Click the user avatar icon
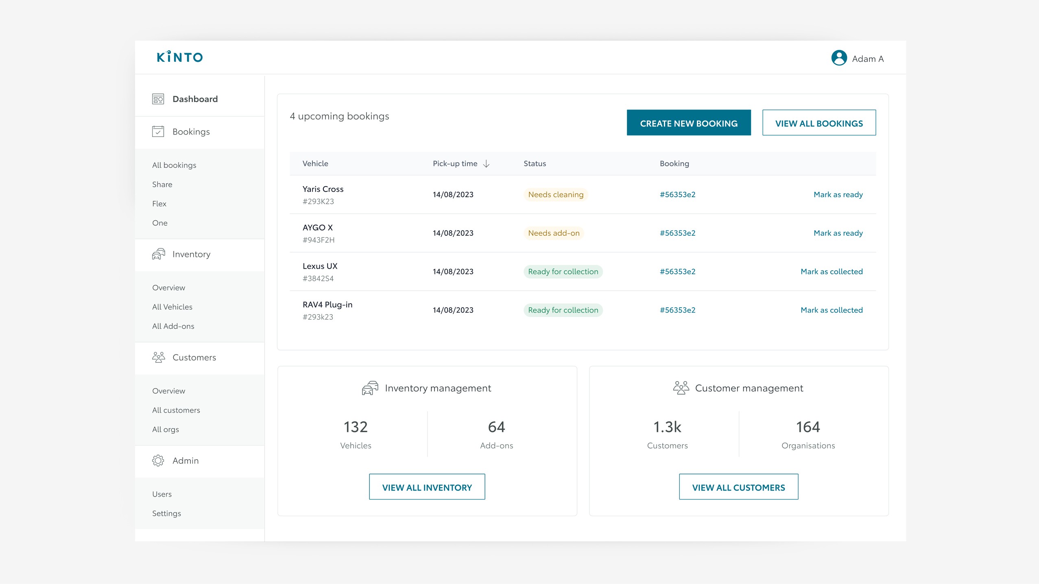This screenshot has height=584, width=1039. click(x=839, y=58)
